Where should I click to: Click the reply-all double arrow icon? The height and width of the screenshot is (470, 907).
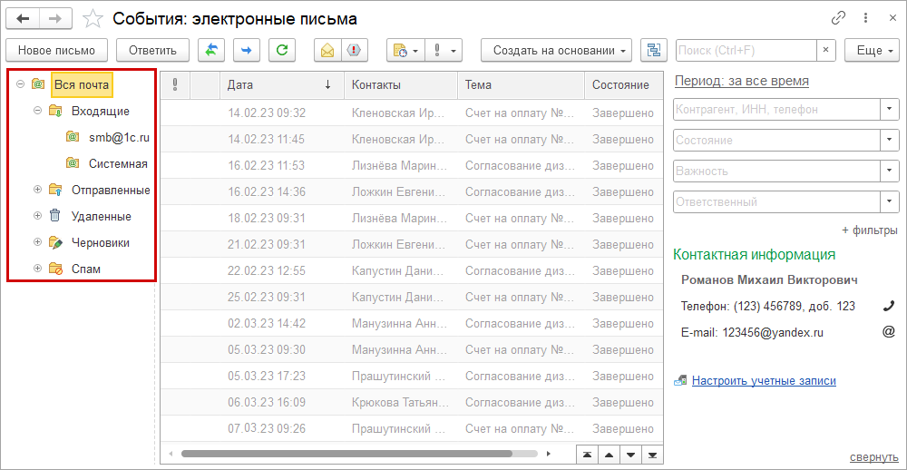click(x=211, y=51)
